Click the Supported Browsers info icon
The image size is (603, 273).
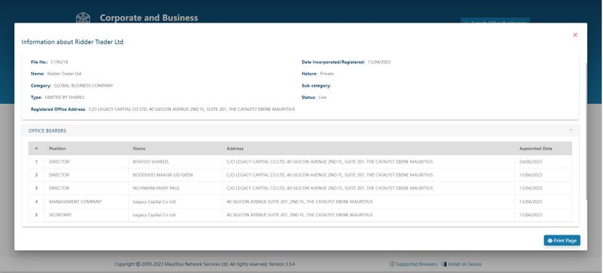[392, 264]
